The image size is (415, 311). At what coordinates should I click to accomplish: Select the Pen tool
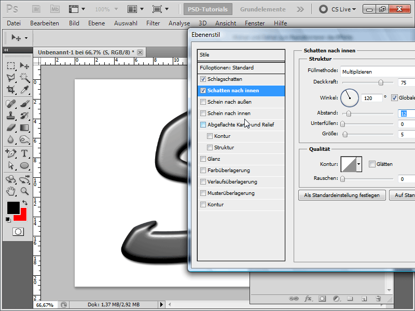(x=10, y=153)
